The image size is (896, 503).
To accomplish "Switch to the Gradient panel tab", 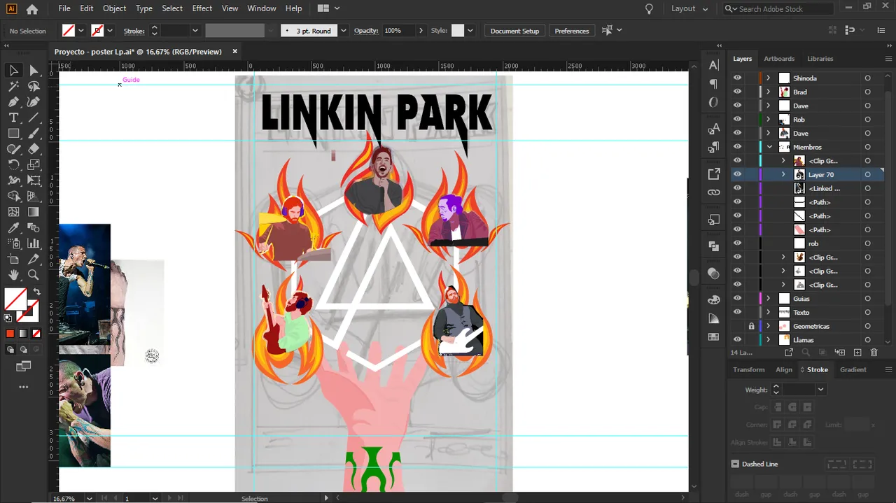I will click(x=853, y=369).
